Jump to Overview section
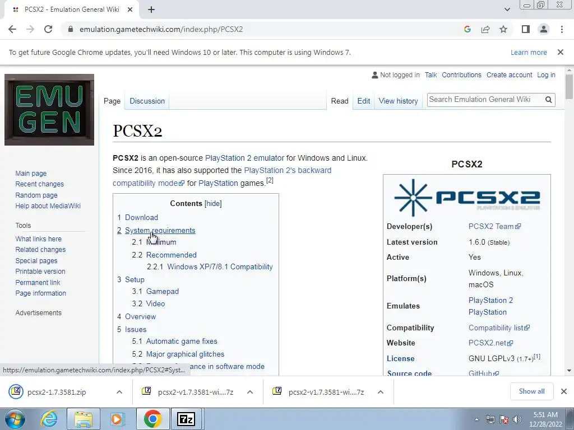 [x=141, y=317]
